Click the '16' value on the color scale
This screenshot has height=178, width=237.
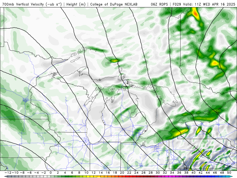point(108,173)
